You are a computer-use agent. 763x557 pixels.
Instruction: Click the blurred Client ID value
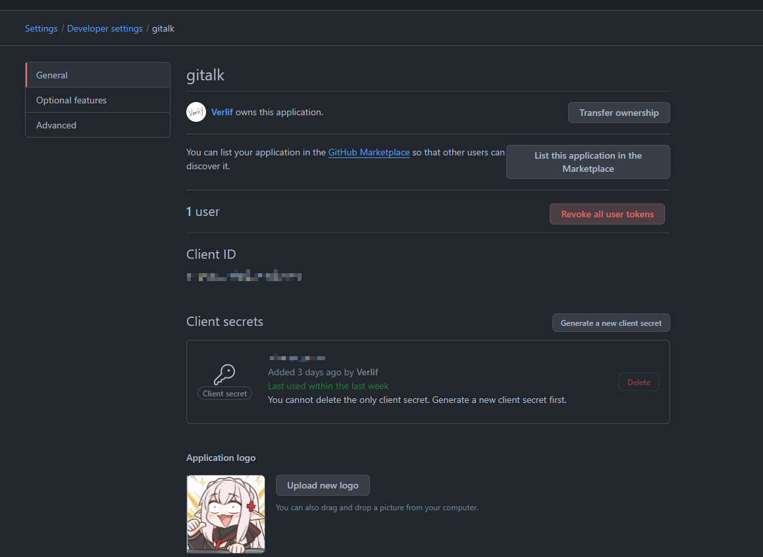(244, 277)
